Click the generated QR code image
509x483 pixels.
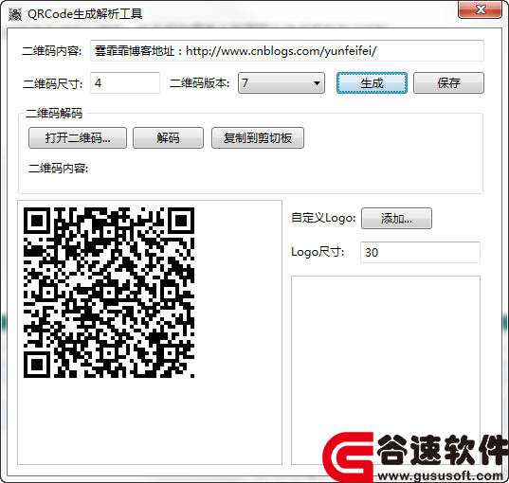(109, 293)
